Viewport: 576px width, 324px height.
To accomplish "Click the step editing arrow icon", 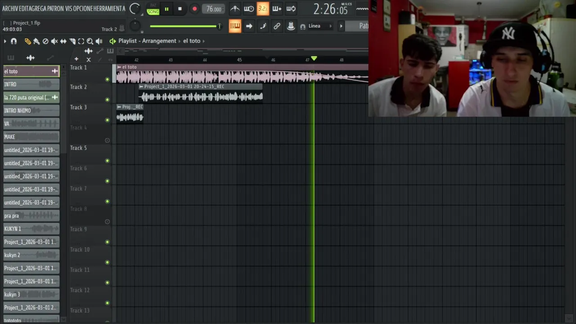I will pos(249,26).
